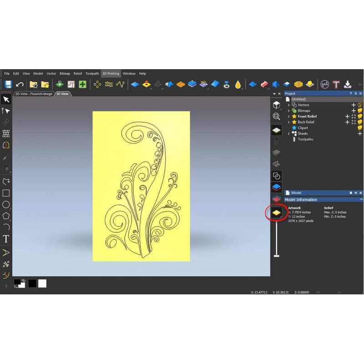Select the Create Rectangle tool
This screenshot has height=364, width=364.
click(x=6, y=193)
